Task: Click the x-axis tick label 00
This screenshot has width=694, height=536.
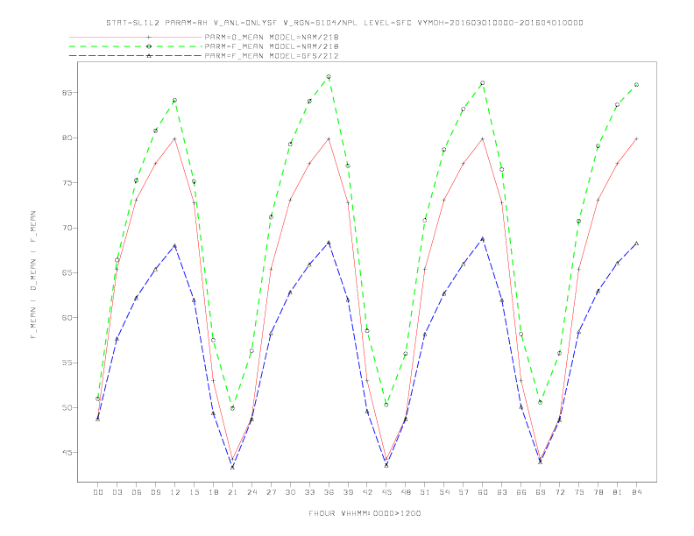Action: 98,492
